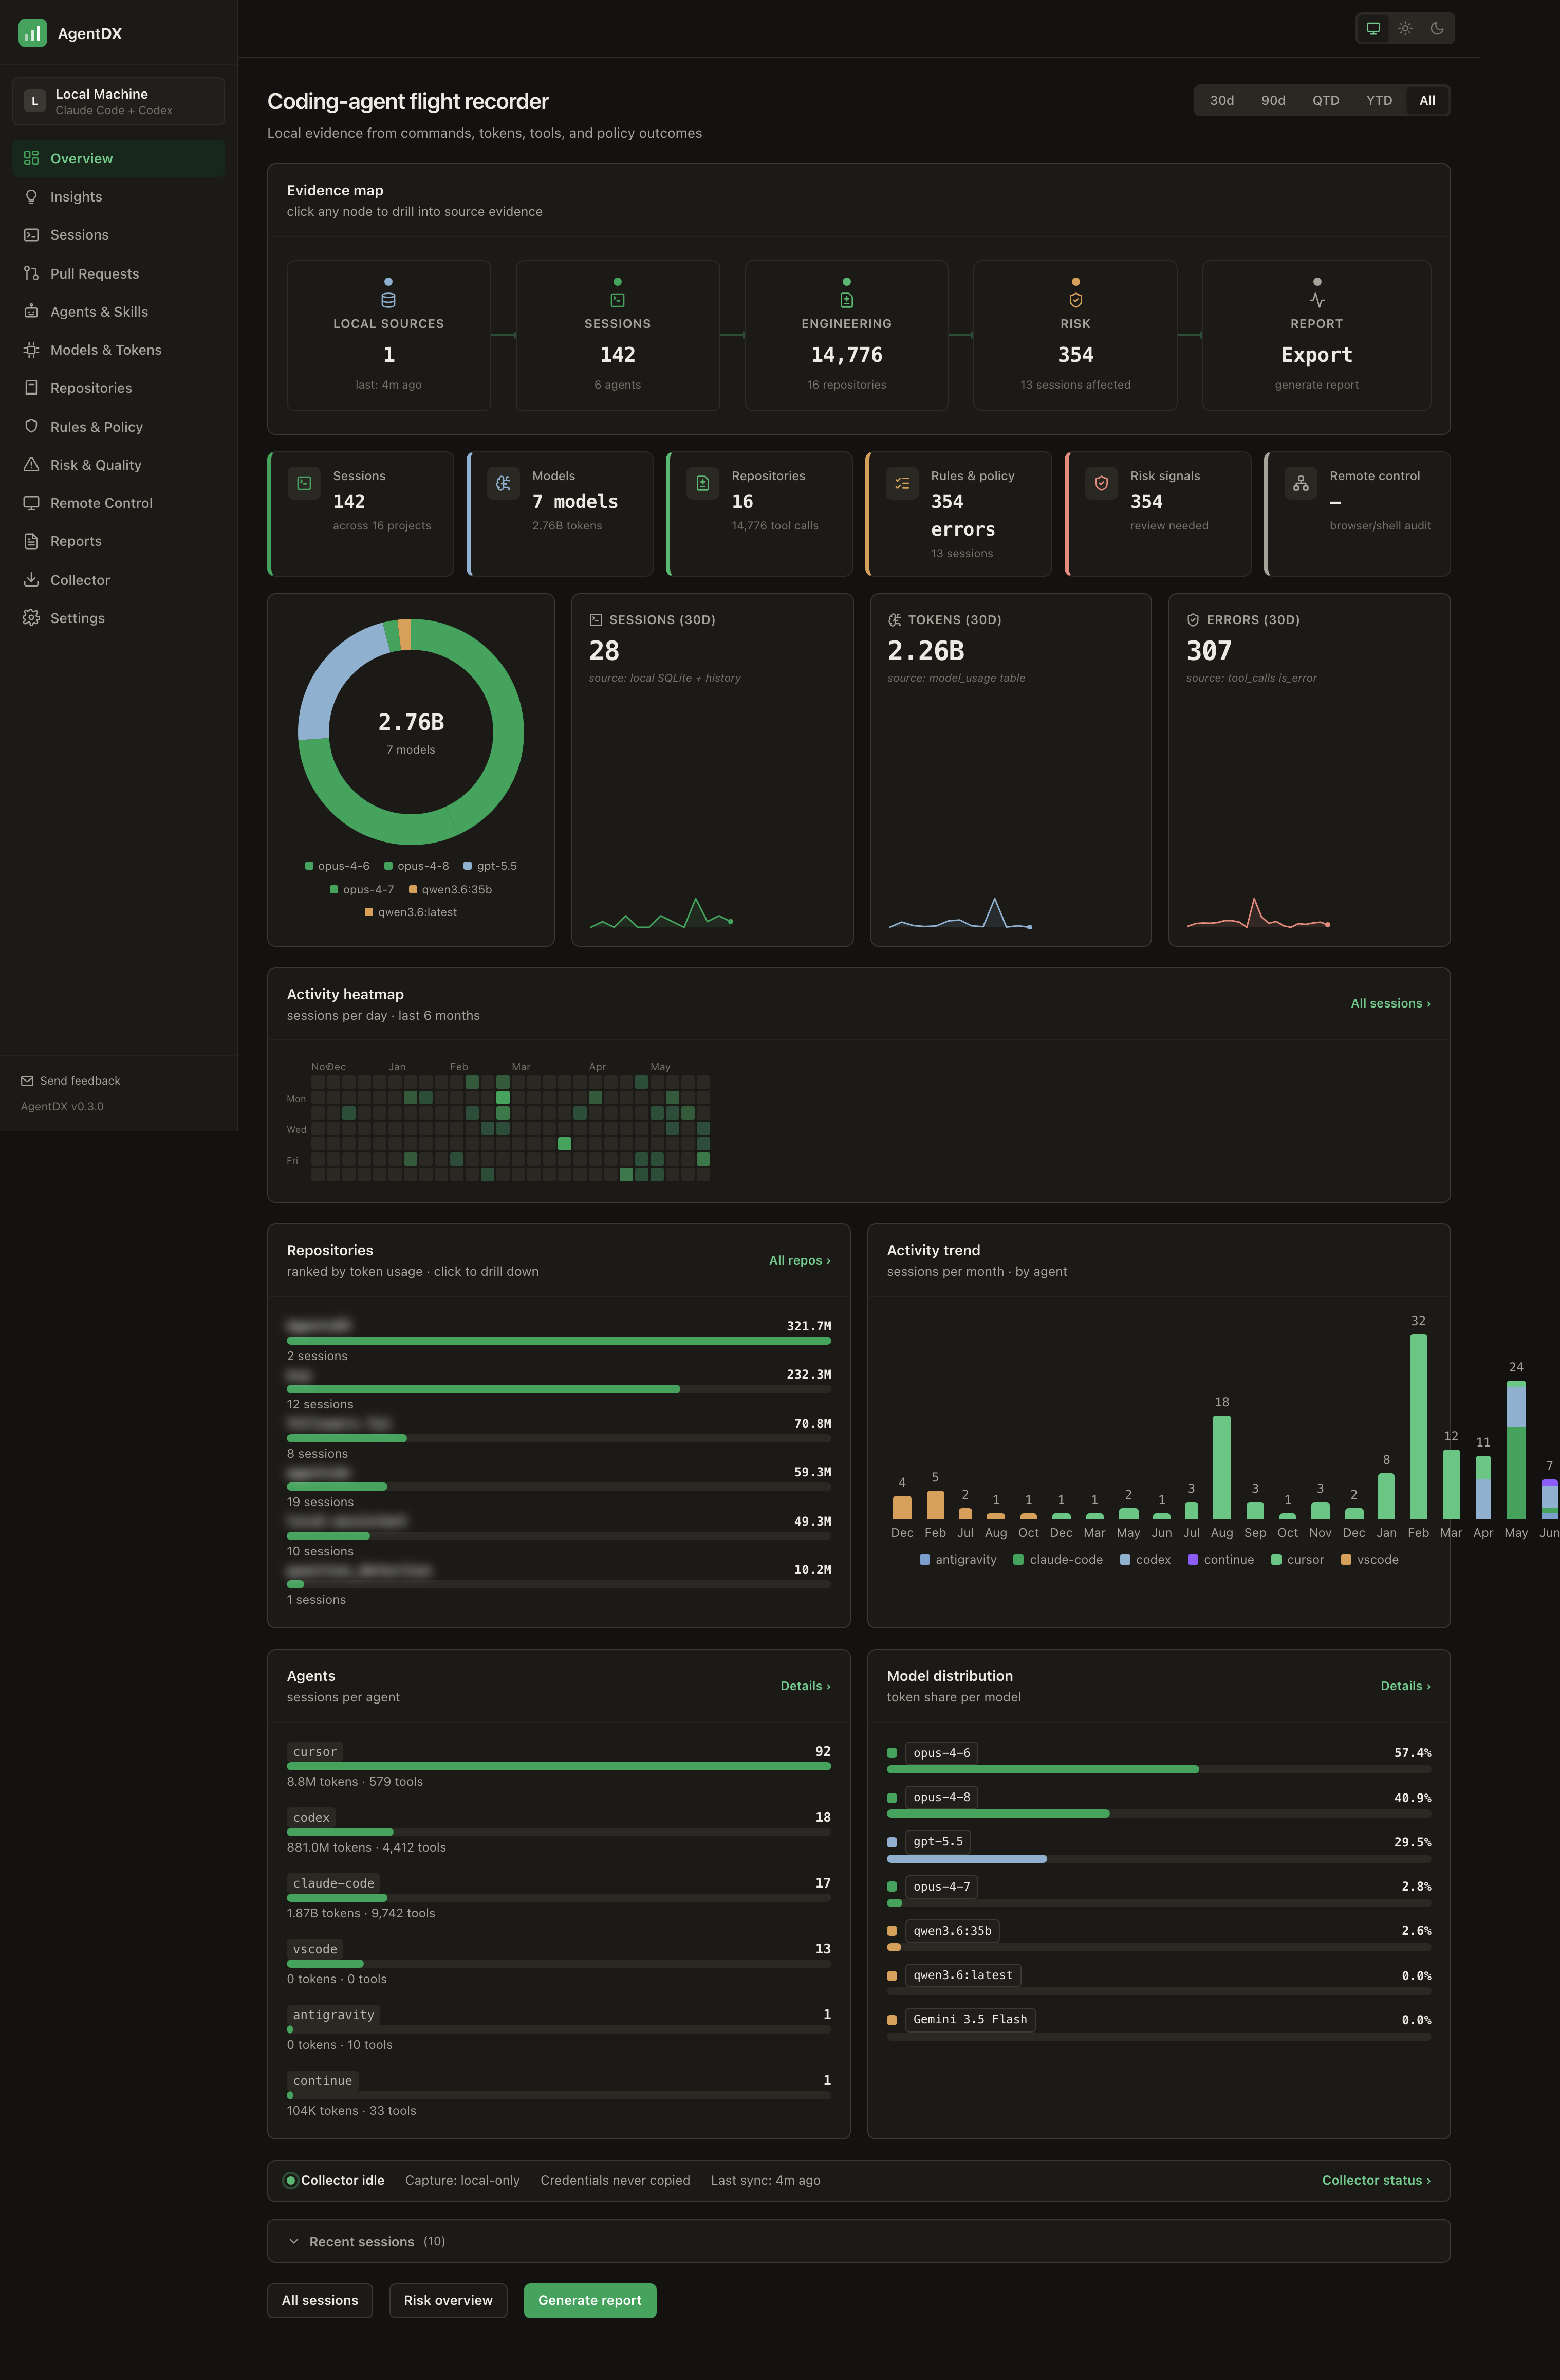Click the Settings gear icon
The image size is (1560, 2380).
31,618
